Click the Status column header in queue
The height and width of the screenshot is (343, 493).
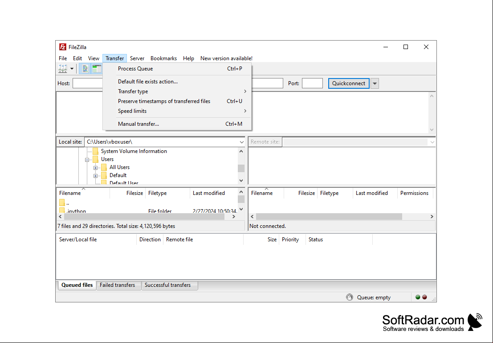click(339, 240)
